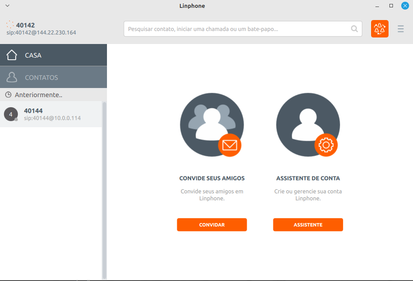This screenshot has height=281, width=413.
Task: Click the Anteriormente.. header
Action: pos(53,95)
